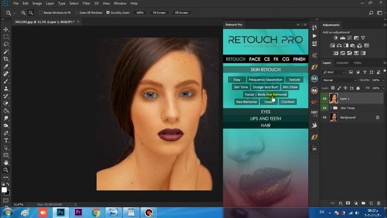Delete layer with trash icon

(379, 203)
